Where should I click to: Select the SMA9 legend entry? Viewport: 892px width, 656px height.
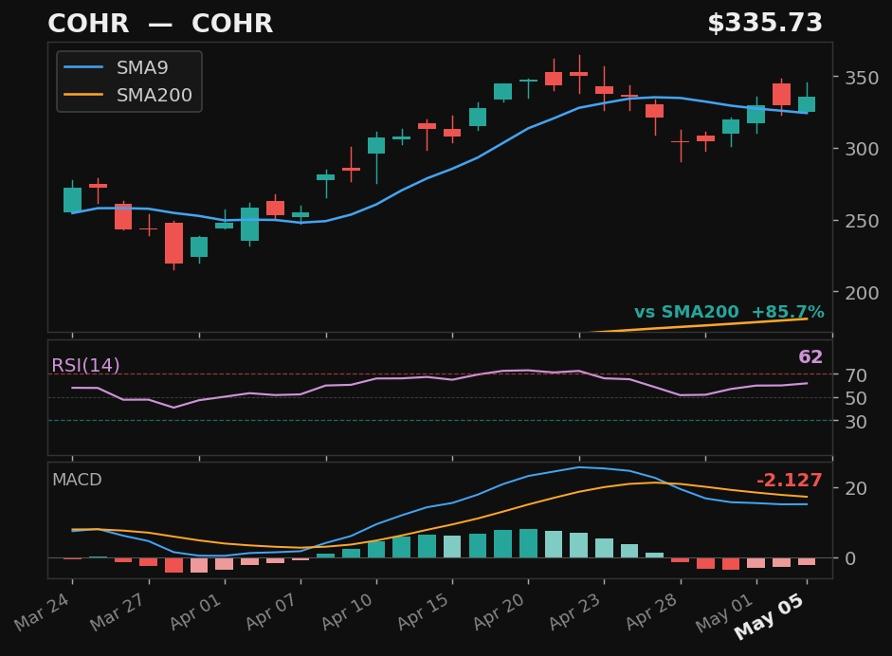pos(116,67)
